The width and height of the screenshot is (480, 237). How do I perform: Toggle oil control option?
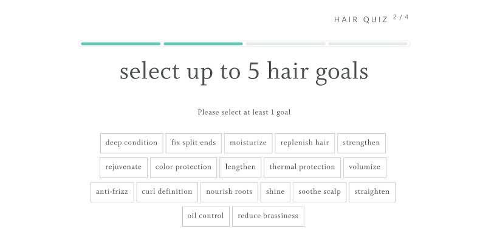pos(206,216)
